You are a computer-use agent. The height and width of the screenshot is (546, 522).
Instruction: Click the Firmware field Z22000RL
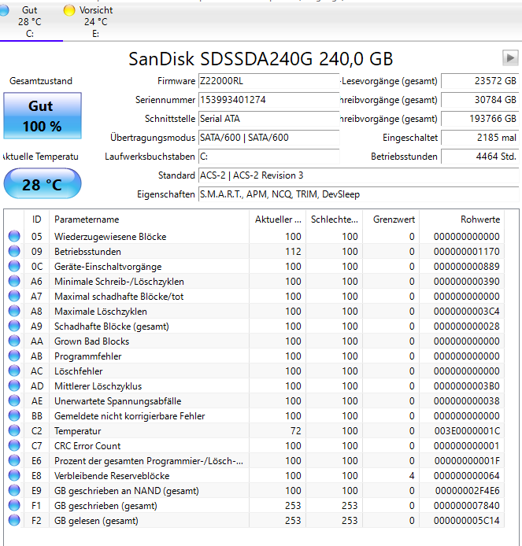[268, 81]
